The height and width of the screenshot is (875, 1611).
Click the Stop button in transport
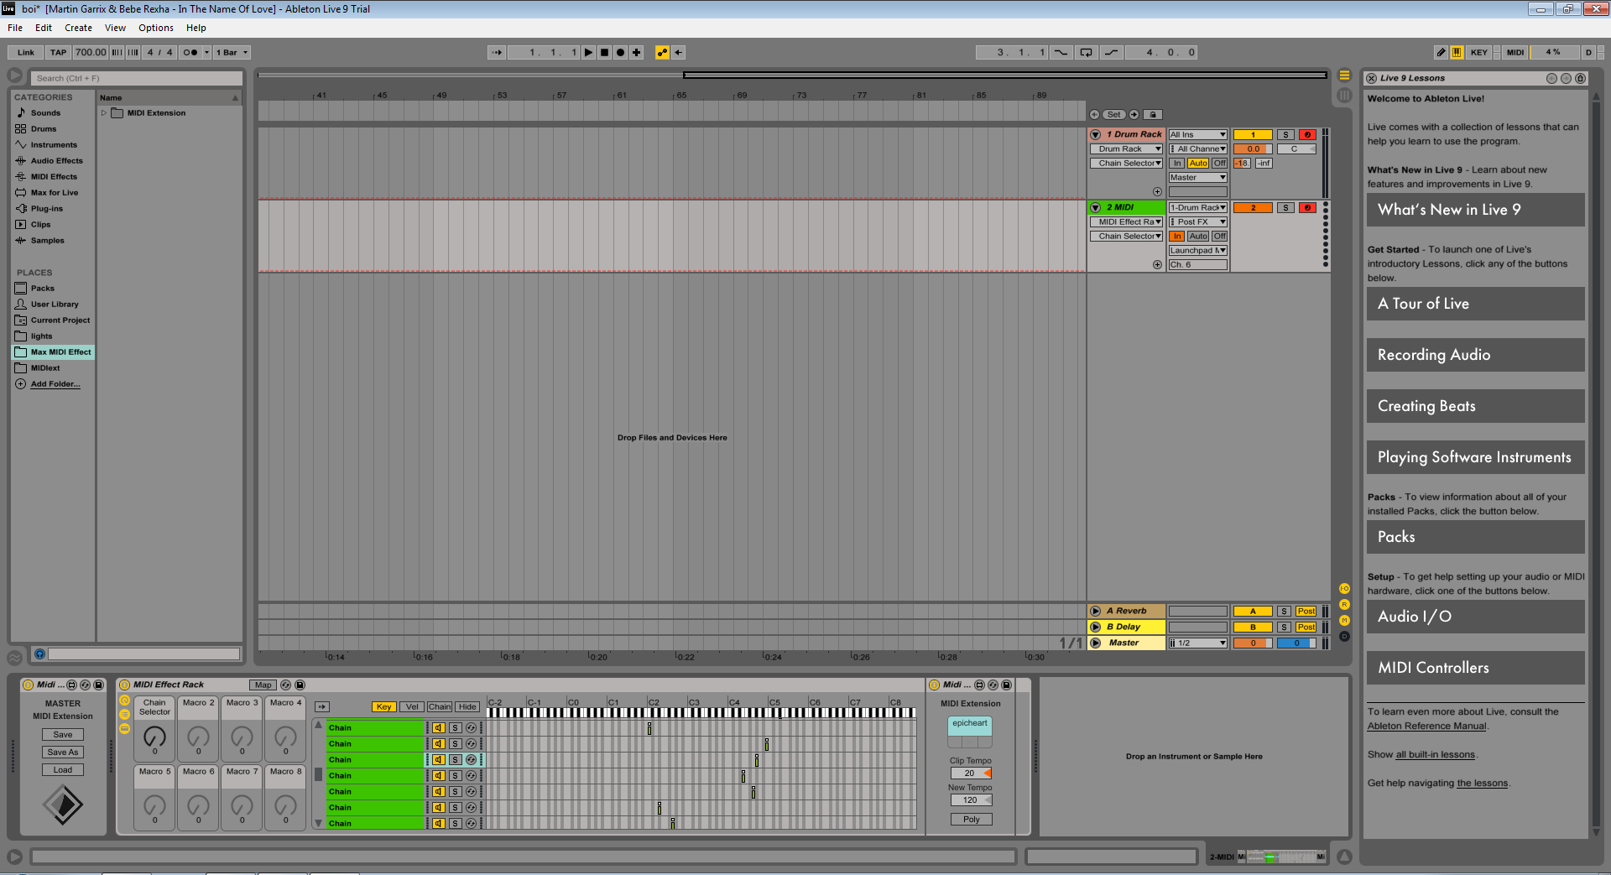click(x=604, y=52)
